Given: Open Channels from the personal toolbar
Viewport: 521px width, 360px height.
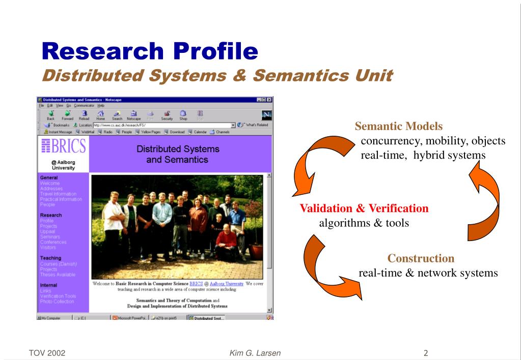Looking at the screenshot, I should point(220,132).
